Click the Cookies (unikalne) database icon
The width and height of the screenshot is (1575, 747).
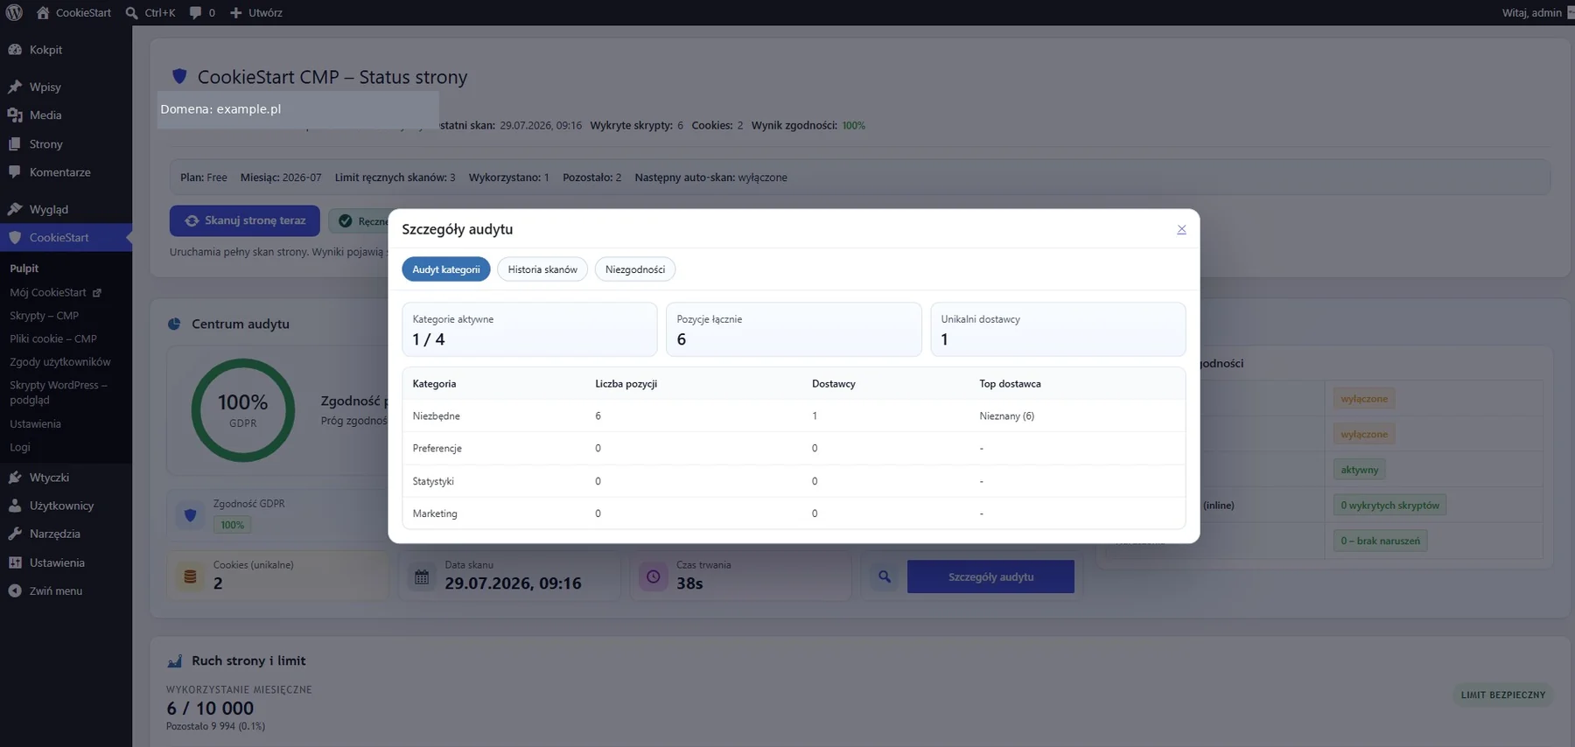pyautogui.click(x=190, y=576)
